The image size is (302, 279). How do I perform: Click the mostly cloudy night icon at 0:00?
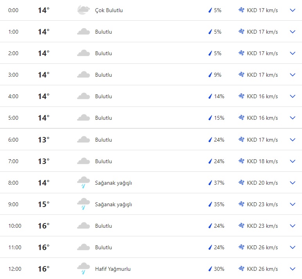pyautogui.click(x=83, y=11)
